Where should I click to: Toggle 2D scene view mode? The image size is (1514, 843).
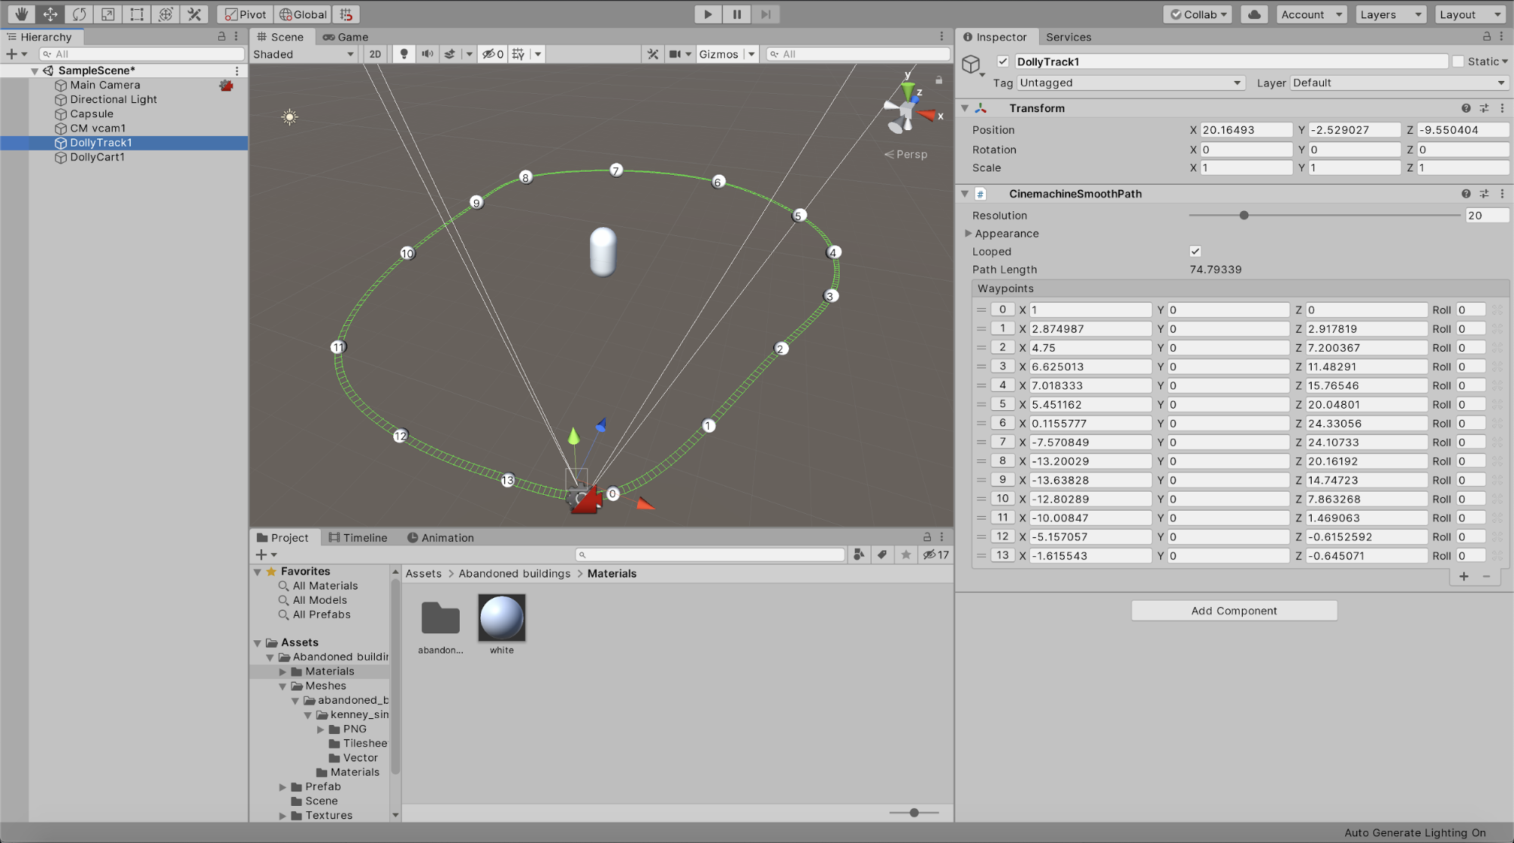(375, 54)
